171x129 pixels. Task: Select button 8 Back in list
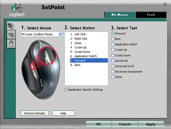coord(89,65)
